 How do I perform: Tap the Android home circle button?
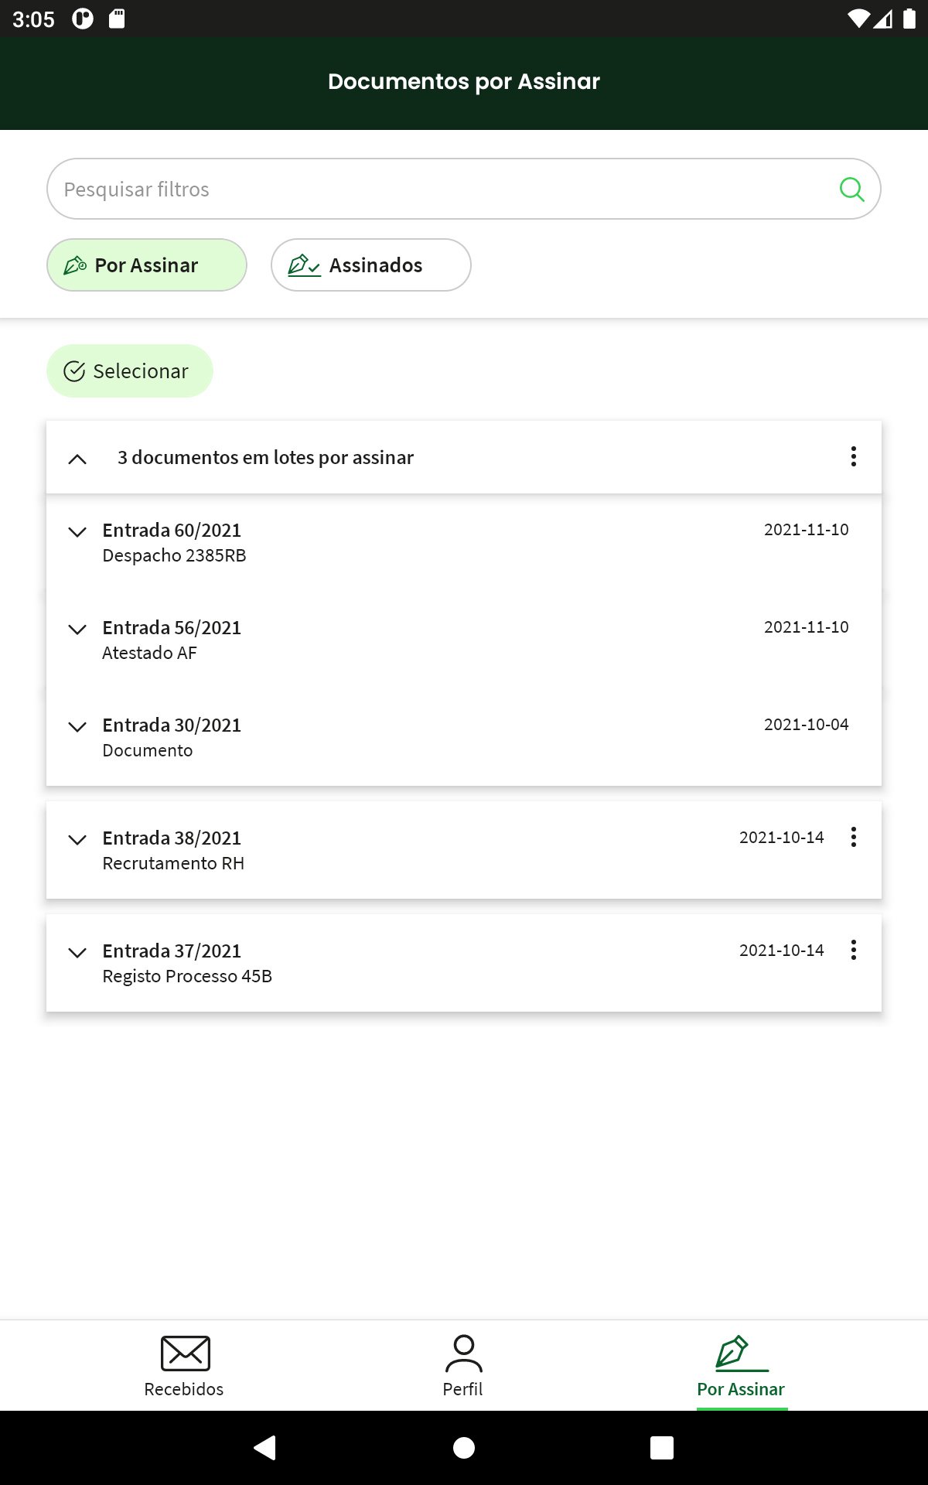point(464,1447)
